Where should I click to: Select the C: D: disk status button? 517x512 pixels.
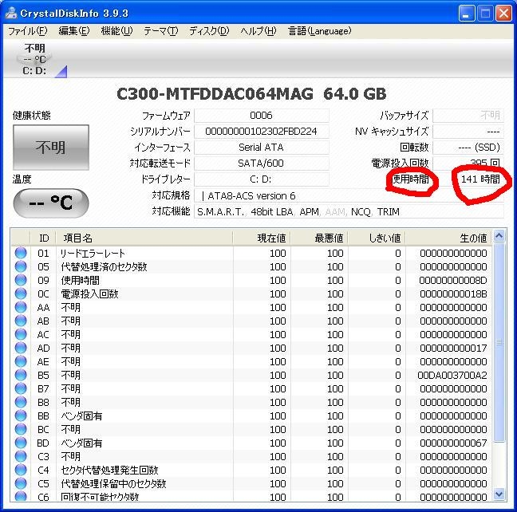(35, 60)
